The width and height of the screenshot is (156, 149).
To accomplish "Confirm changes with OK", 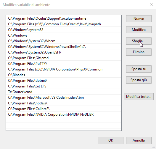I will click(111, 140).
